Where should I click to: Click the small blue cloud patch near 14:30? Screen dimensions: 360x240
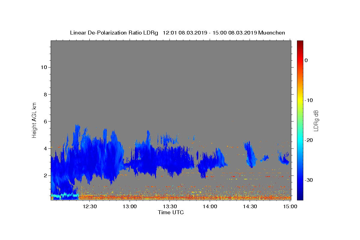click(250, 154)
